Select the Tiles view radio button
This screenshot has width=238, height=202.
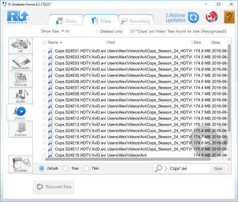coord(86,169)
